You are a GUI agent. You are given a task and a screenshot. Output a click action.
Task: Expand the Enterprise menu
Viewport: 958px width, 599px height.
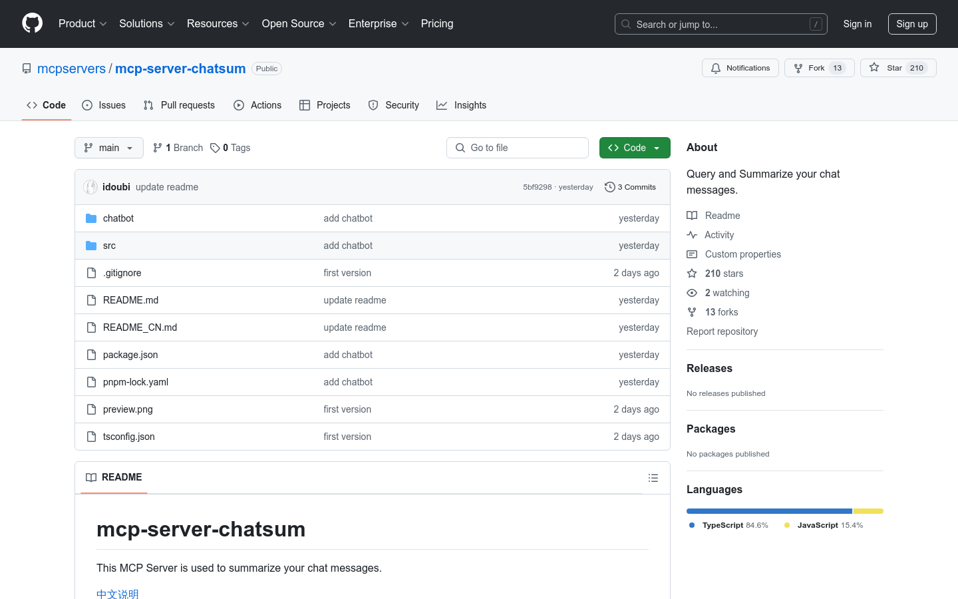(x=379, y=23)
